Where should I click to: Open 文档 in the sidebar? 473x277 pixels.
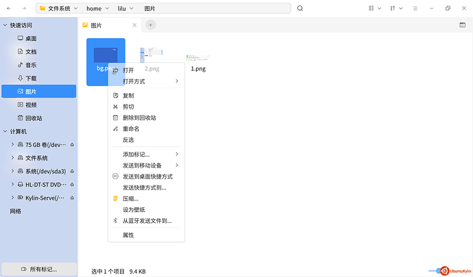(38, 51)
